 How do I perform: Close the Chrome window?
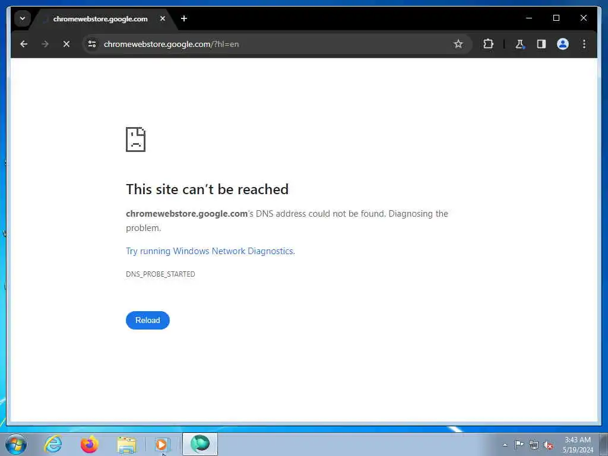click(x=583, y=18)
